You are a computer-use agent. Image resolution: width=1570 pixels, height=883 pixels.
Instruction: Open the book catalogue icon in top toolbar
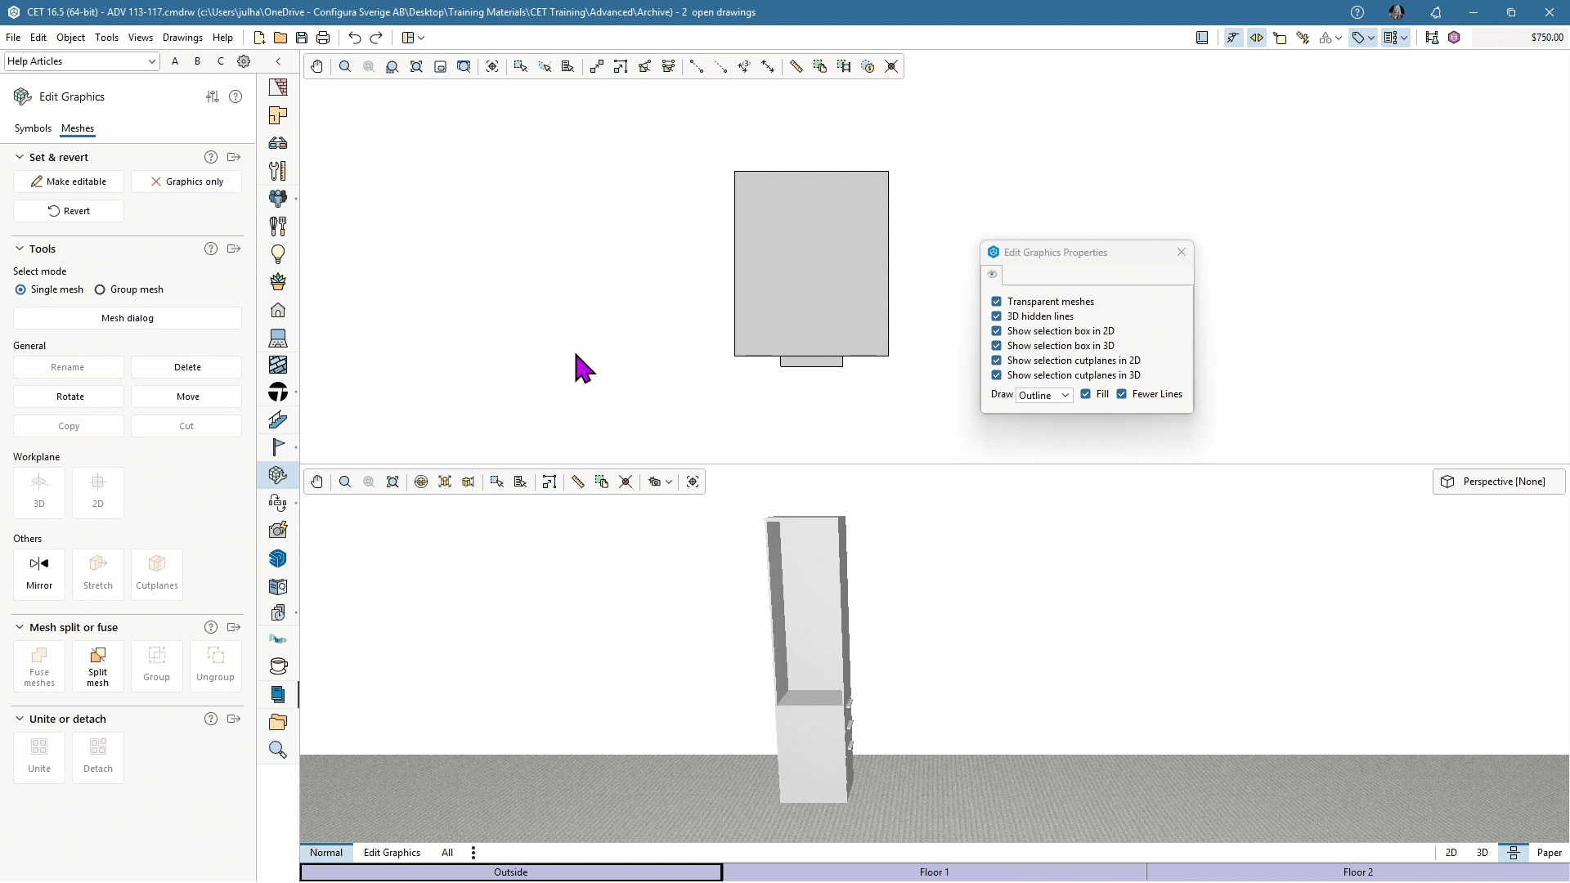pos(1202,38)
